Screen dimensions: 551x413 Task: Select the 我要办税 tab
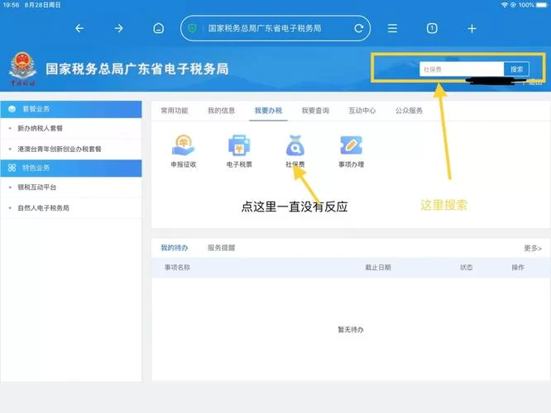coord(268,111)
